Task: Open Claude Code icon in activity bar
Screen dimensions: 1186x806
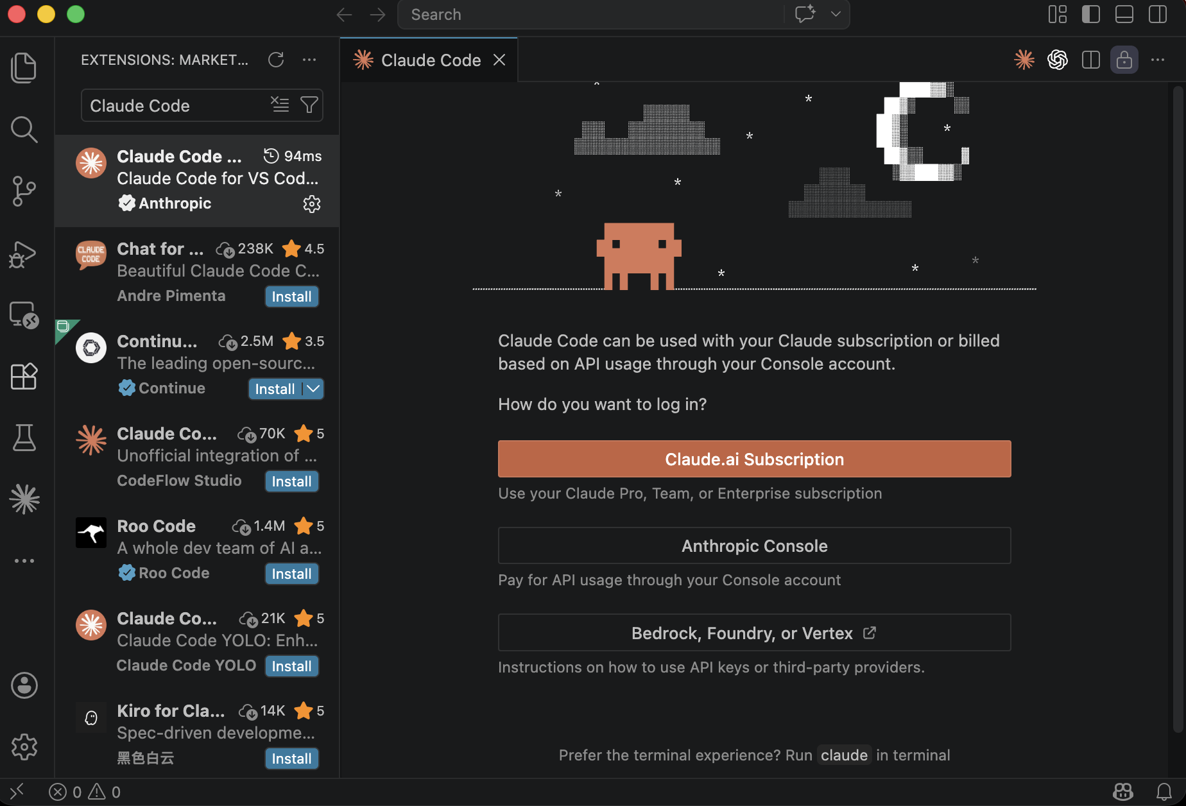Action: 24,499
